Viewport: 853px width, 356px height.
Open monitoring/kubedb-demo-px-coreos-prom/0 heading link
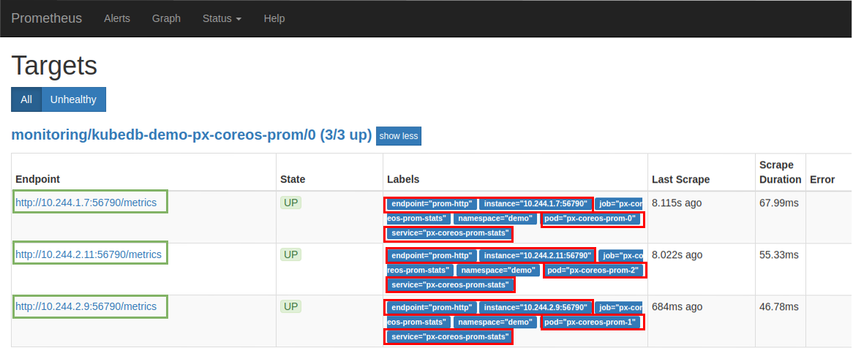point(192,135)
